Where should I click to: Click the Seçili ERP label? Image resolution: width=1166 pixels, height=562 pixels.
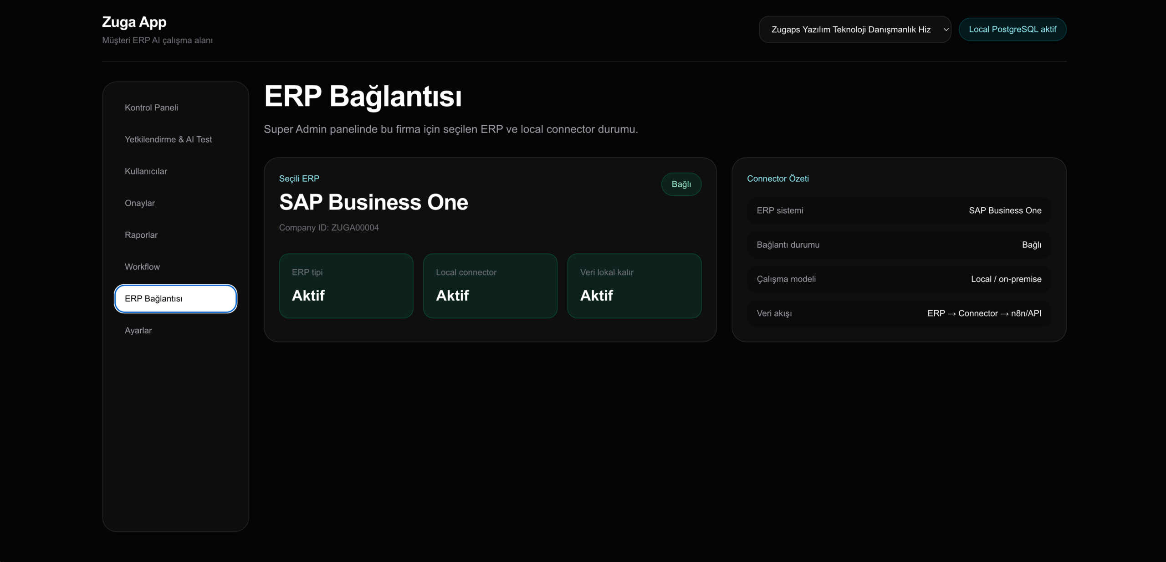(x=299, y=179)
